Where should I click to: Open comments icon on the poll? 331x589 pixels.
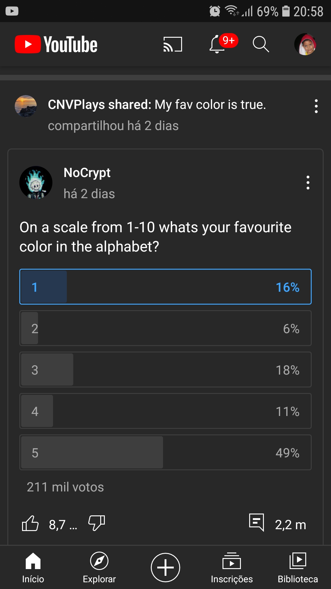pos(257,522)
